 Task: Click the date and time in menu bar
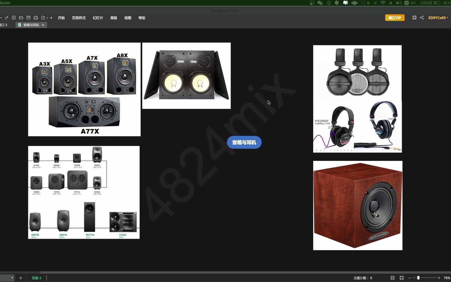coord(435,3)
